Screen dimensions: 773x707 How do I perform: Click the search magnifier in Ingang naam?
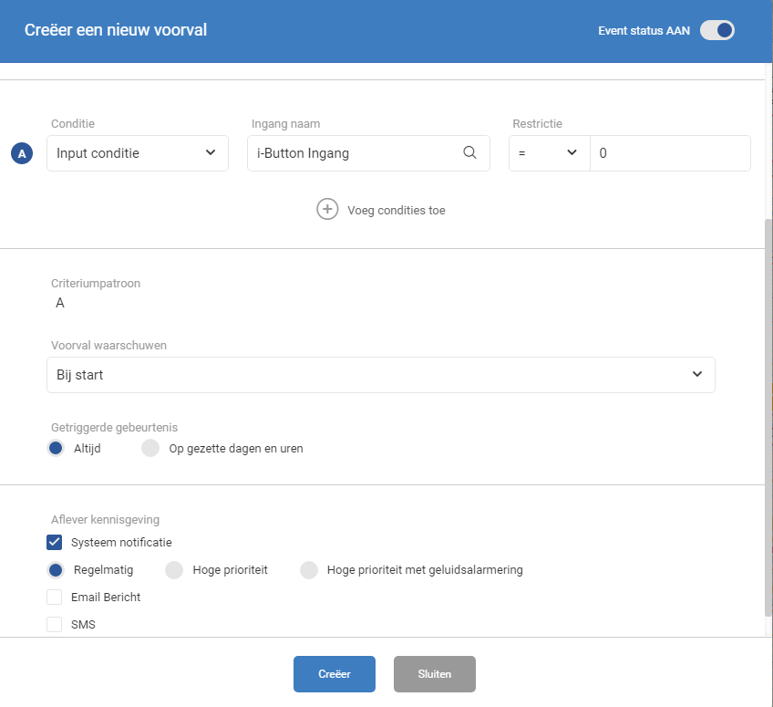469,153
